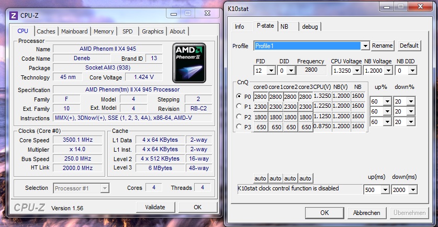Viewport: 438px width, 227px height.
Task: Click the Multiplier value x 14.0
Action: click(77, 150)
